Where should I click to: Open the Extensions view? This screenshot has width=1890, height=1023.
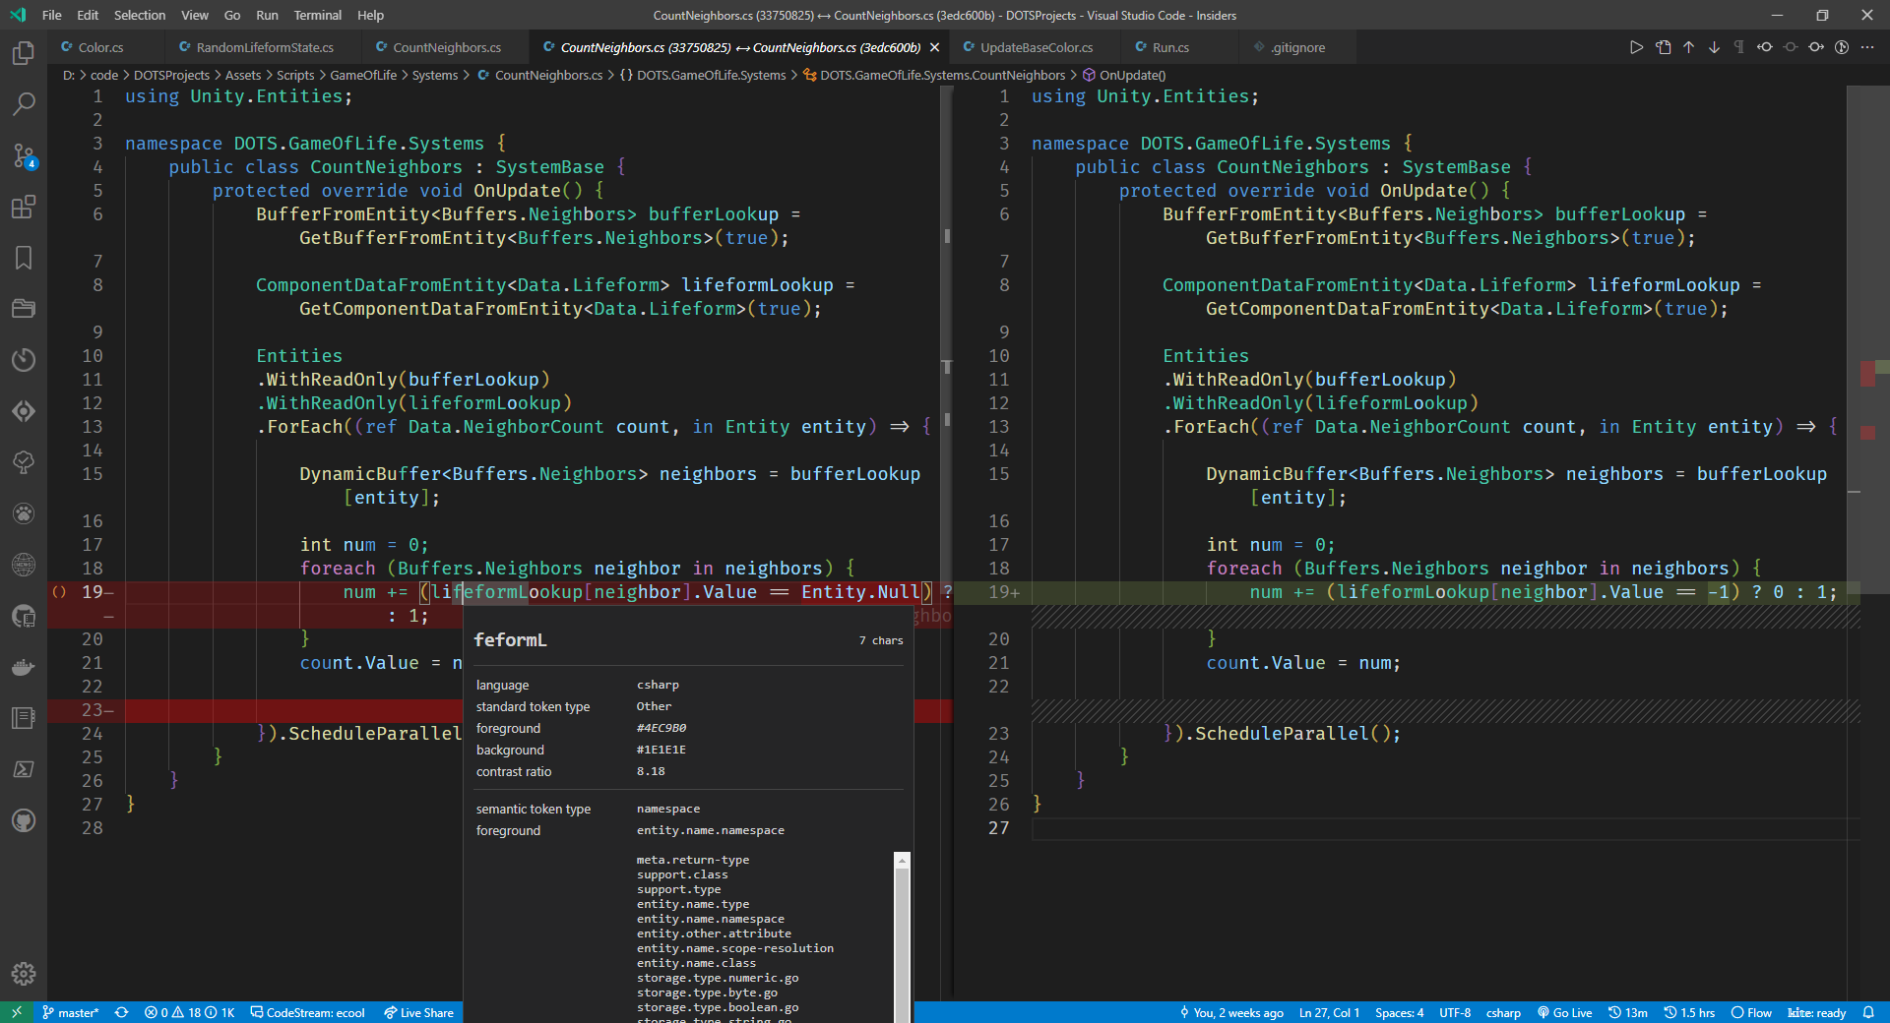pyautogui.click(x=23, y=207)
